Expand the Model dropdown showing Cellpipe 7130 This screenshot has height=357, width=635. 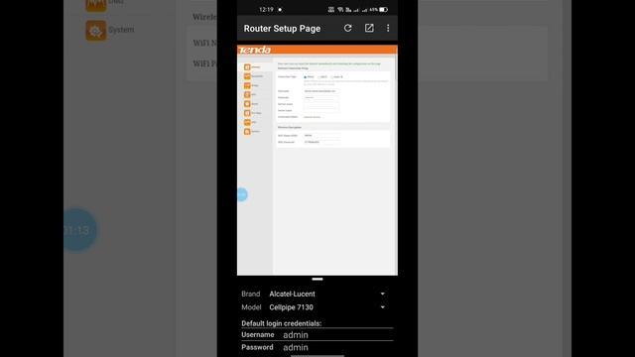pyautogui.click(x=326, y=307)
